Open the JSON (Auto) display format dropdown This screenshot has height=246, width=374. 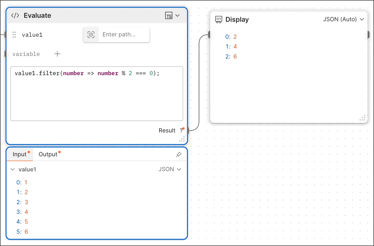click(x=344, y=19)
